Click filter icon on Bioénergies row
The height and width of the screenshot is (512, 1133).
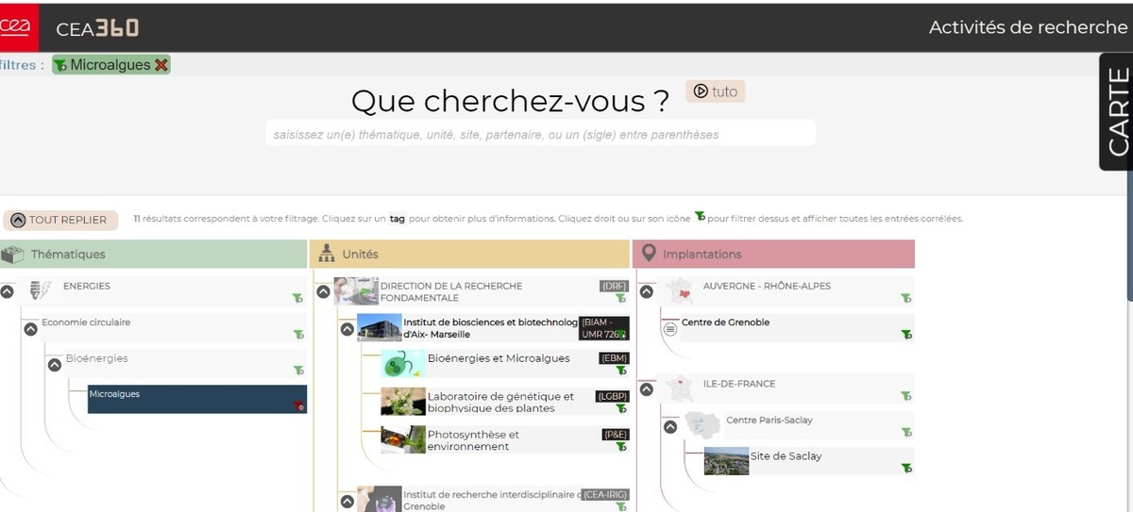click(x=297, y=371)
